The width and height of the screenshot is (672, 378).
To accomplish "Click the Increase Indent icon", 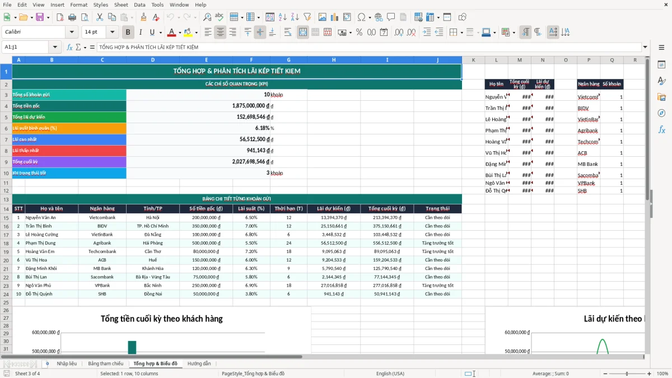I will (427, 32).
